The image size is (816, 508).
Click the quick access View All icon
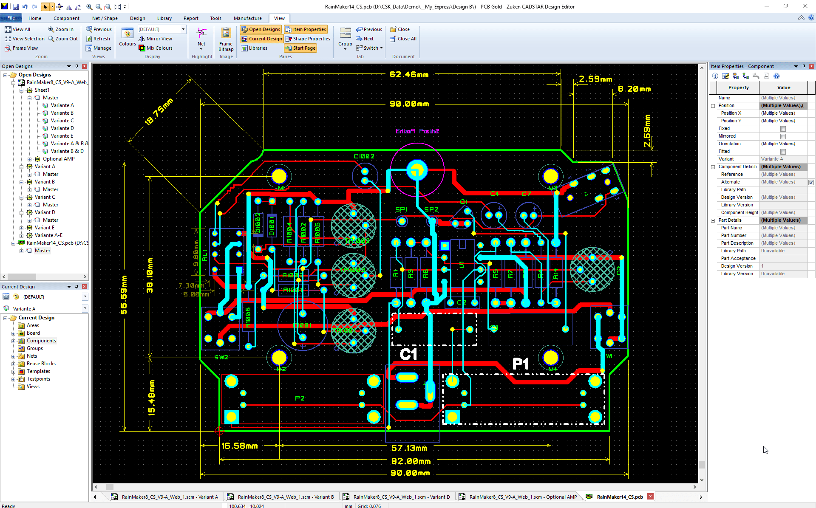(117, 7)
